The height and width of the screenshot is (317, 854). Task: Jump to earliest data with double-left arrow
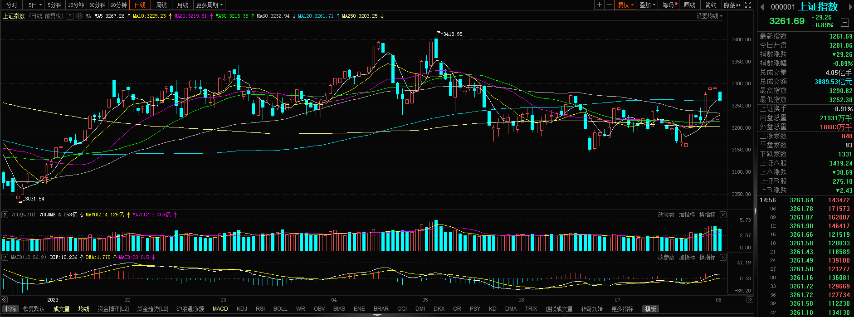(5, 300)
